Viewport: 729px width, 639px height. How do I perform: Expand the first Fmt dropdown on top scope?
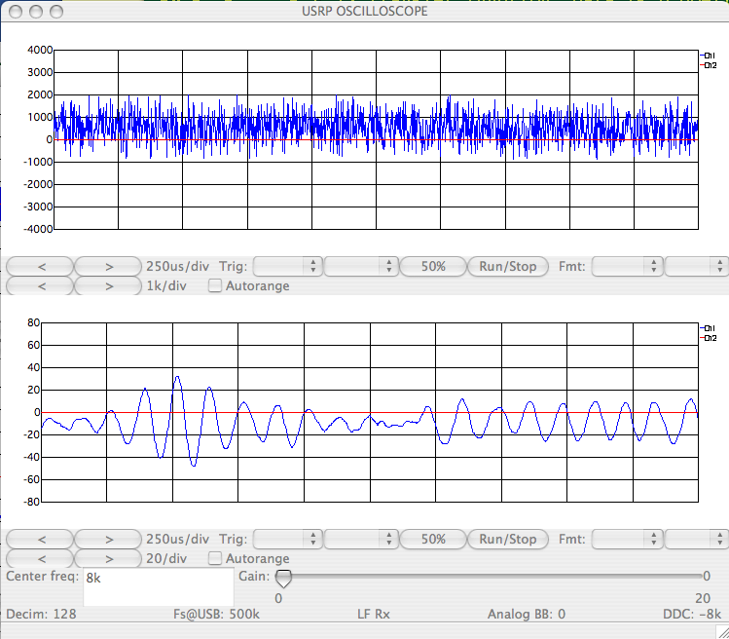(x=626, y=266)
